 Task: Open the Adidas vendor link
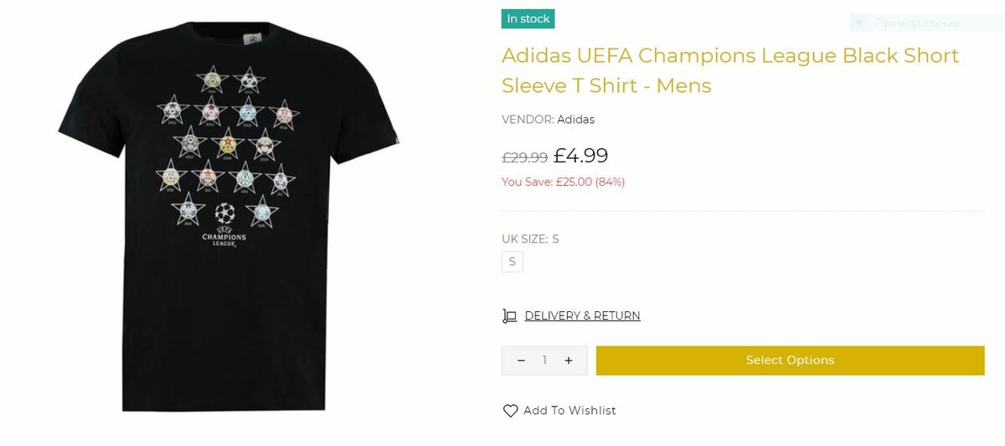[575, 120]
